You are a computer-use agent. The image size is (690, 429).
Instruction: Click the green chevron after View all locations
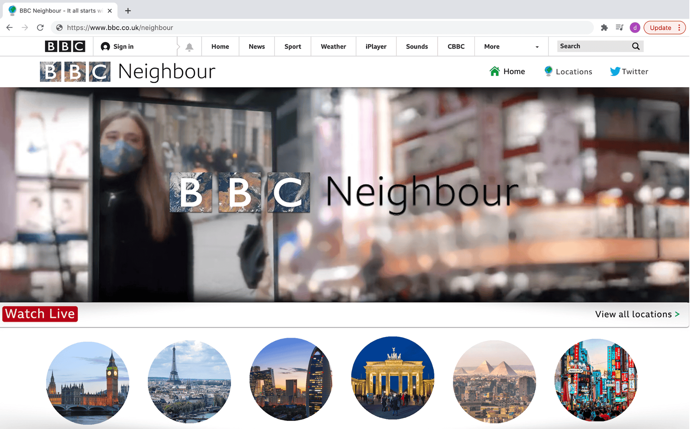coord(677,314)
